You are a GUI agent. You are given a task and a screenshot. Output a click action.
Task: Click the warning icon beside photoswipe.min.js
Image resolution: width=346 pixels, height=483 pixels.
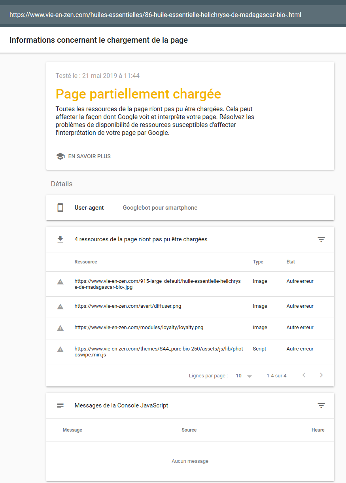pos(61,349)
